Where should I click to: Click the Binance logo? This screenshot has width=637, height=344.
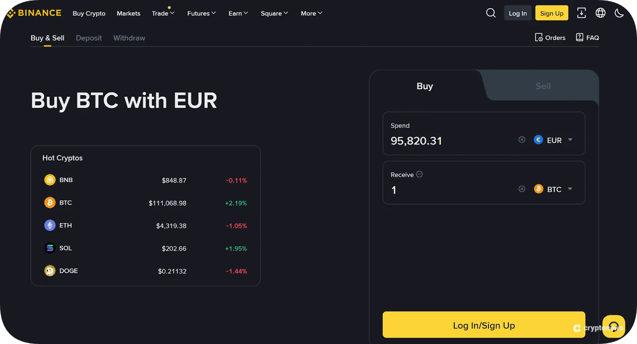point(34,12)
